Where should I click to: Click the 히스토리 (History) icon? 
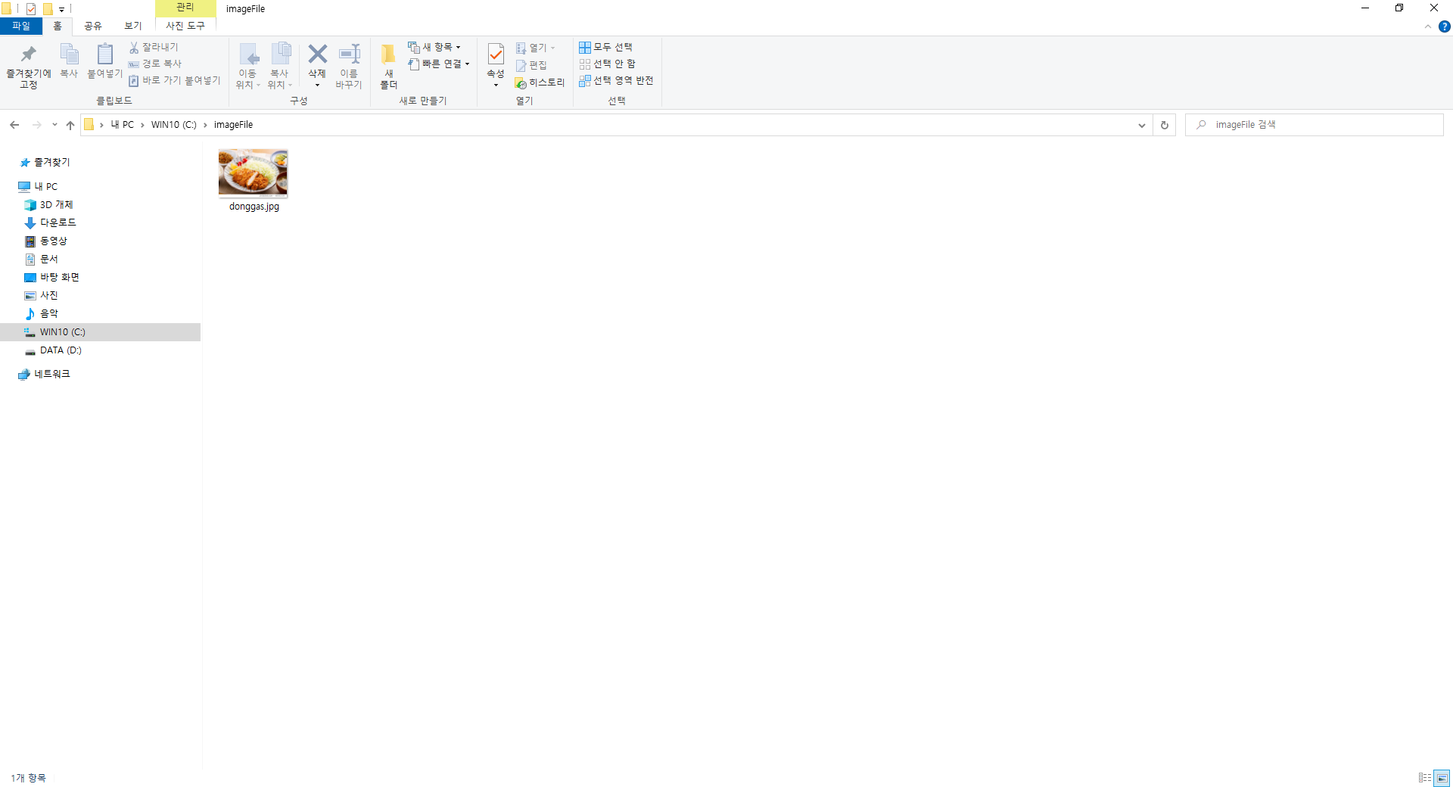click(x=540, y=82)
